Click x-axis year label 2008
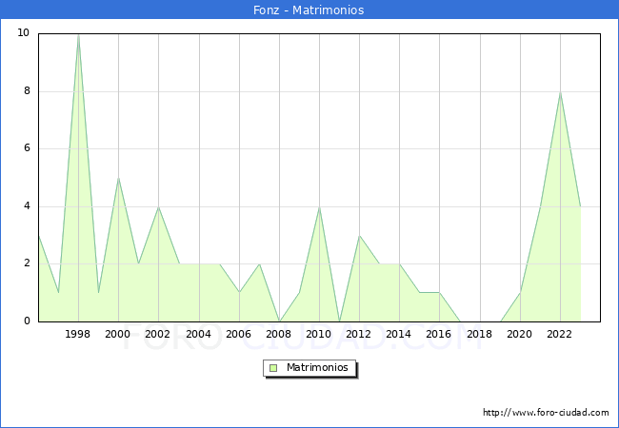 click(279, 334)
